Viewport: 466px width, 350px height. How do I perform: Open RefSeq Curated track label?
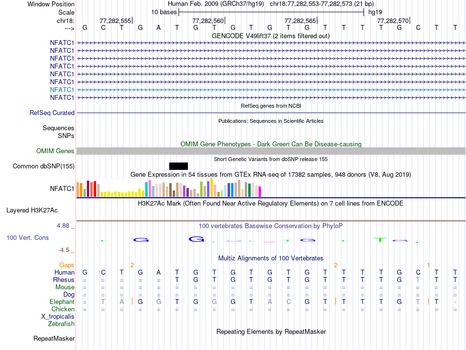[52, 113]
